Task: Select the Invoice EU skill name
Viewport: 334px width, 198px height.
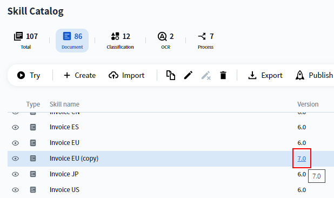Action: pyautogui.click(x=64, y=143)
